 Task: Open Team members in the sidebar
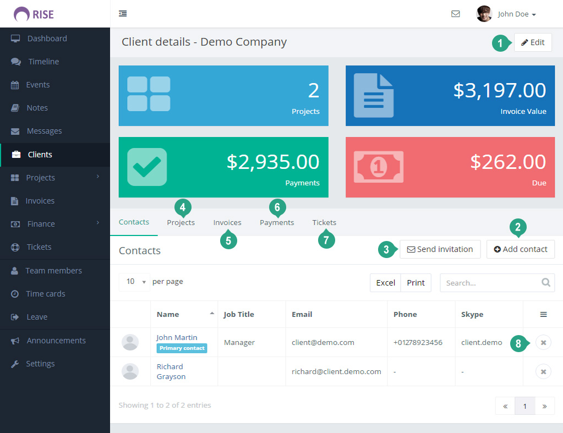tap(55, 270)
